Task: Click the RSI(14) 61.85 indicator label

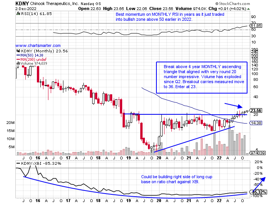Action: coord(37,14)
